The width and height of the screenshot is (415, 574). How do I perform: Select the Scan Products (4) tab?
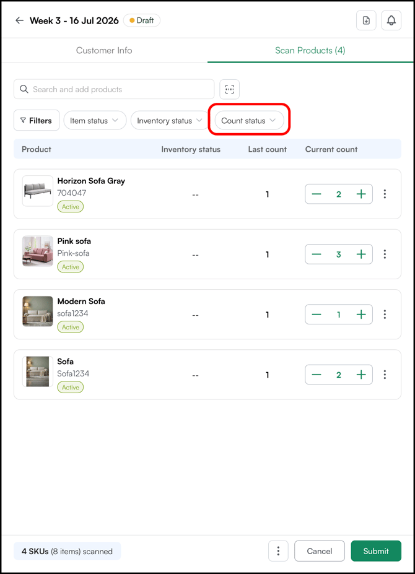[310, 51]
